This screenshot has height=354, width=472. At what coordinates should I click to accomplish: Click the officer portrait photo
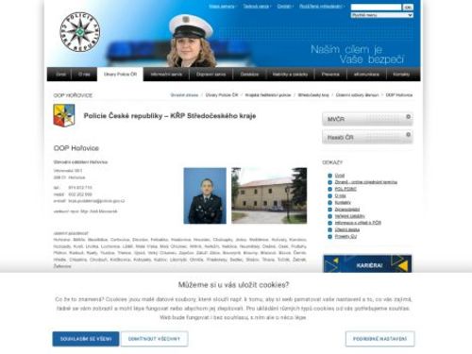tap(205, 195)
